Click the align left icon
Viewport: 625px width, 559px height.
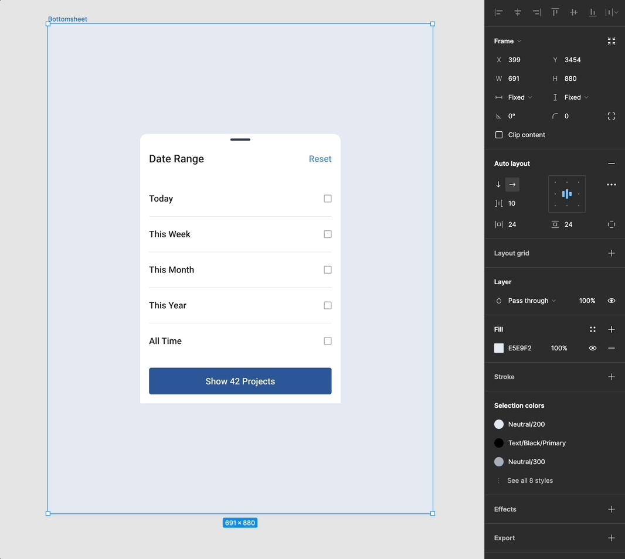coord(499,12)
